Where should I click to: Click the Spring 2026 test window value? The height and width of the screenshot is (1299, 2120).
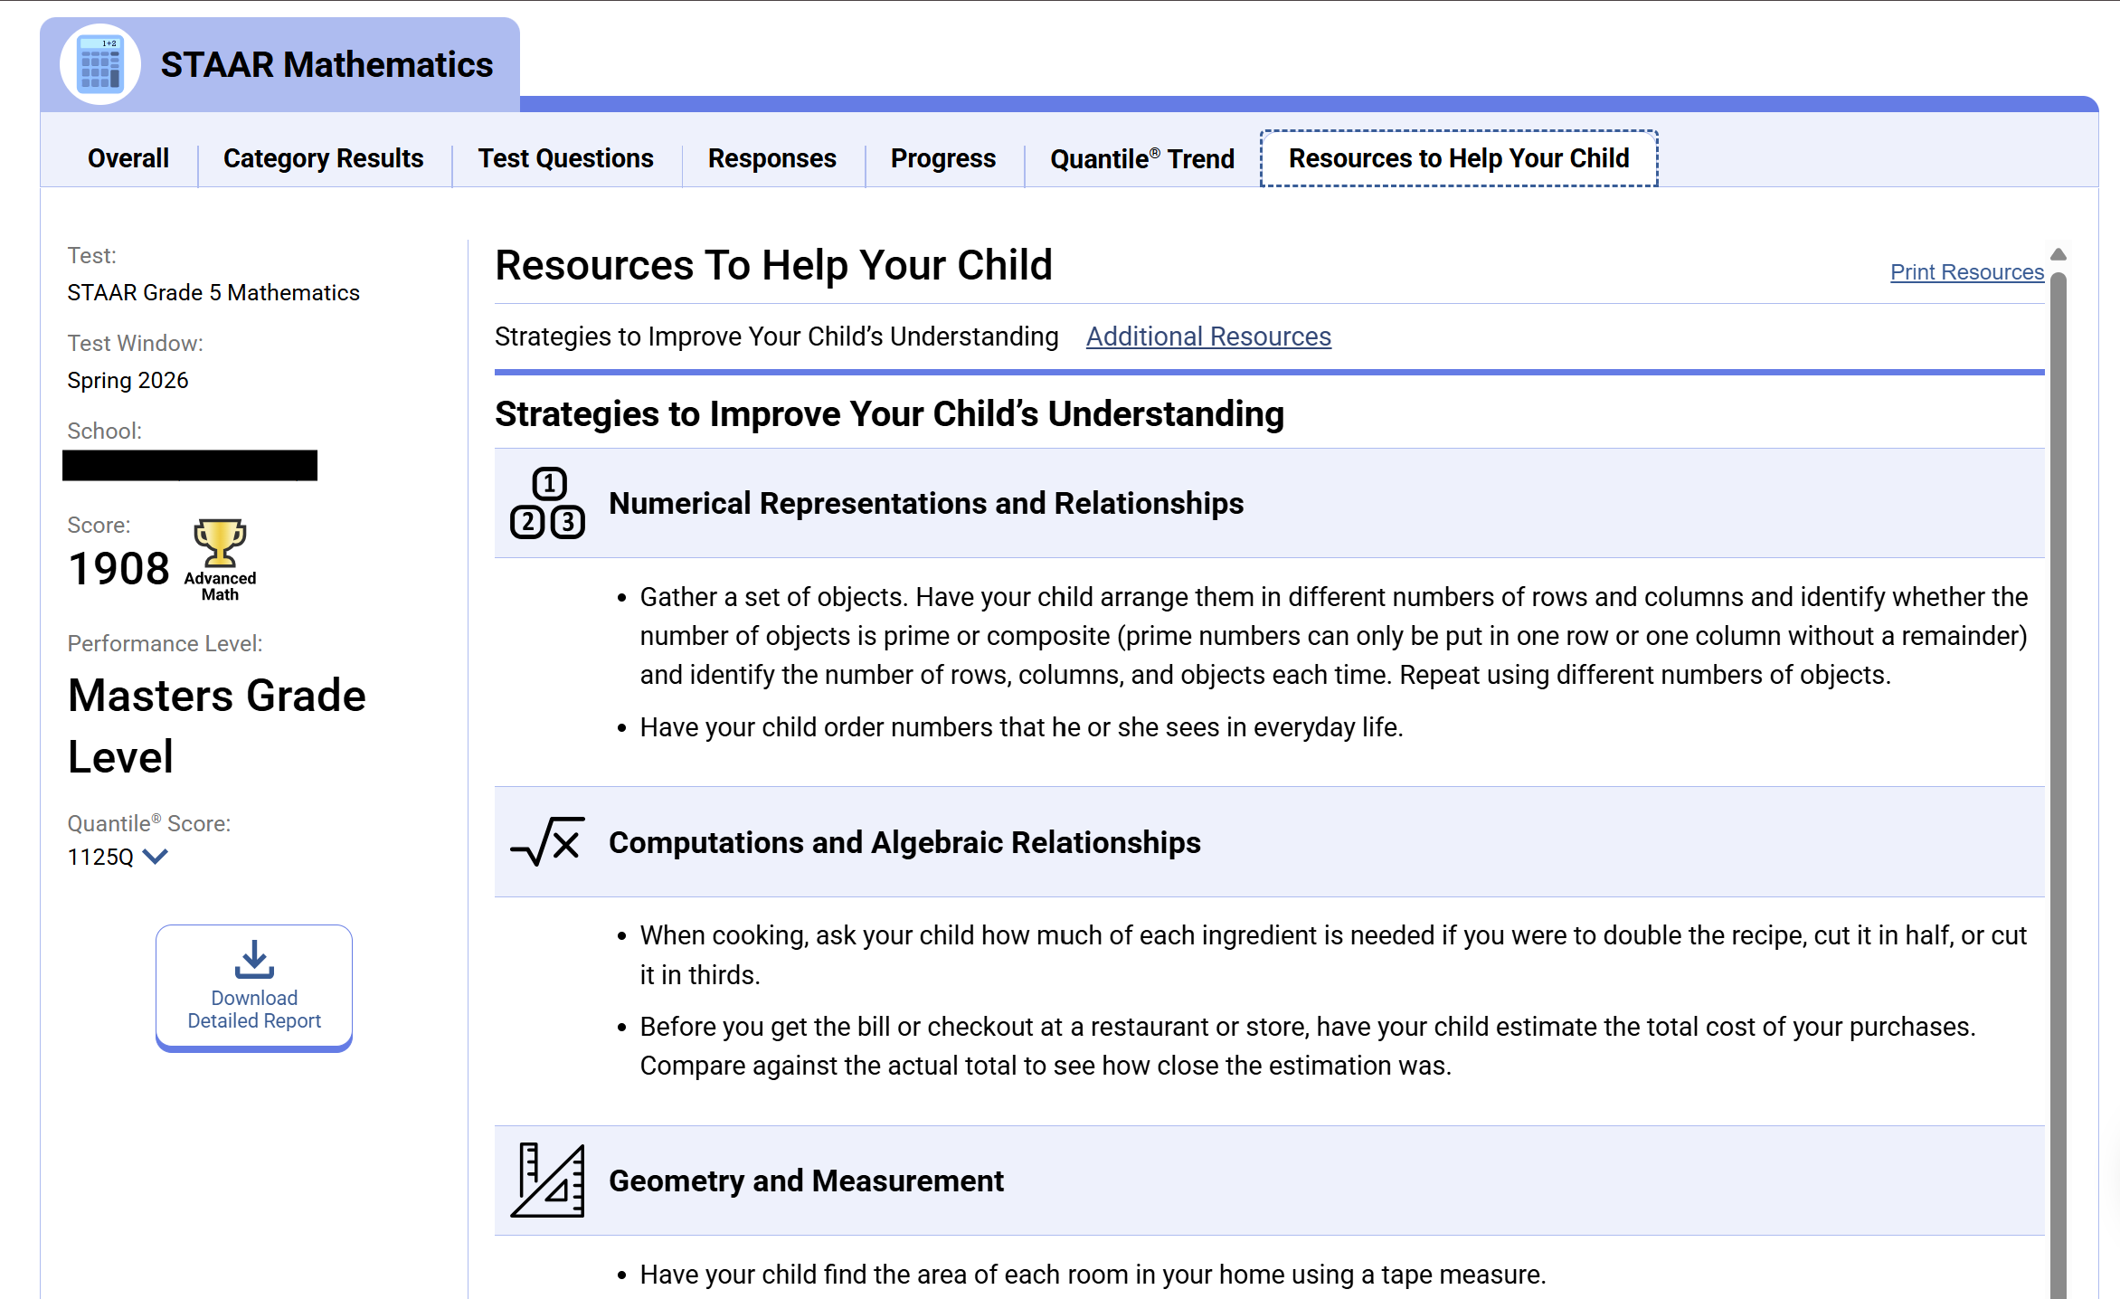128,381
